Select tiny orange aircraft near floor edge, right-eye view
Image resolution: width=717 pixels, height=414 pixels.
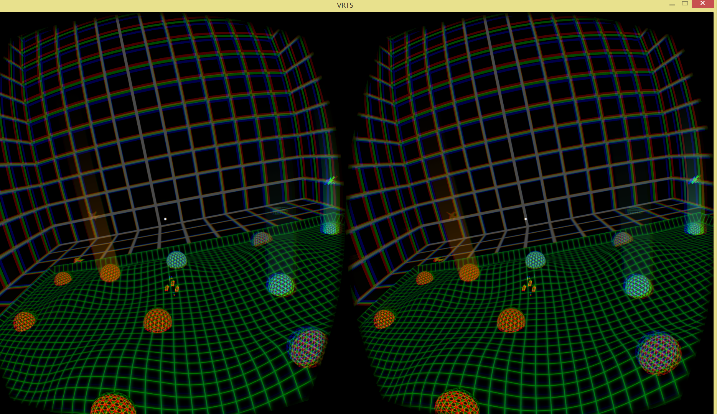pyautogui.click(x=438, y=260)
